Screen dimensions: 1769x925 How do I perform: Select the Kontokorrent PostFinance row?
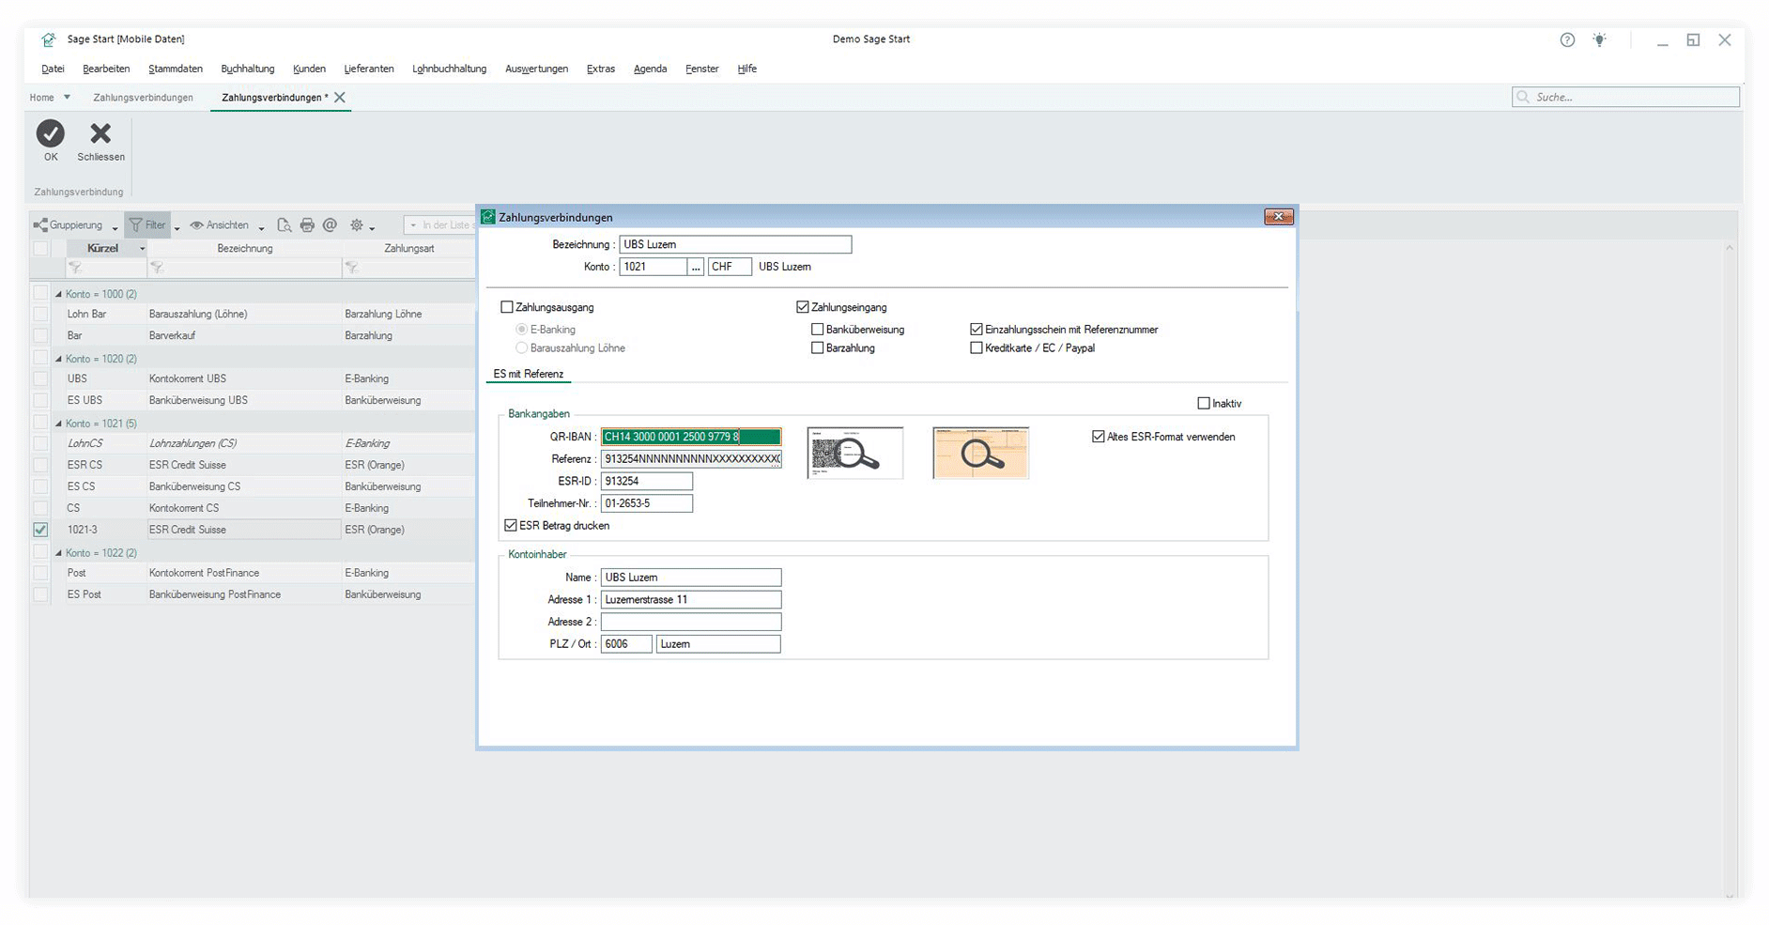[x=254, y=573]
